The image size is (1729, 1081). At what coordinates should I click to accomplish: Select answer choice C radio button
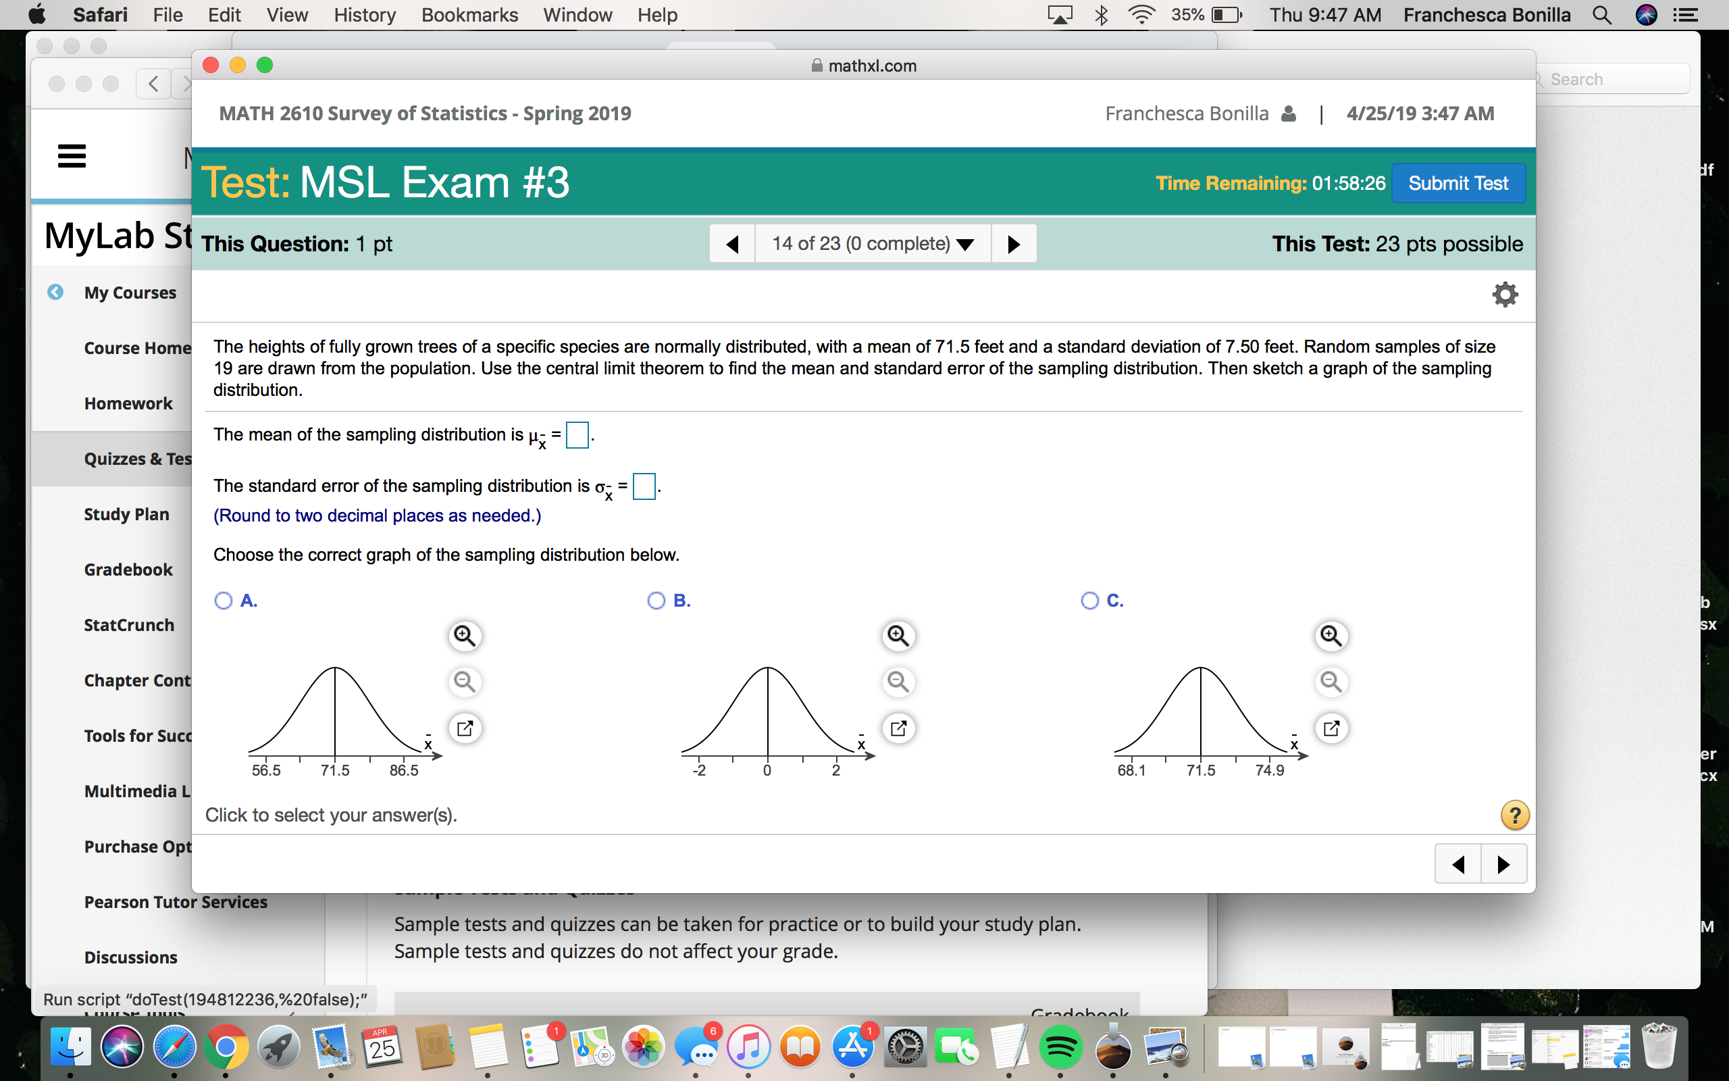point(1089,601)
